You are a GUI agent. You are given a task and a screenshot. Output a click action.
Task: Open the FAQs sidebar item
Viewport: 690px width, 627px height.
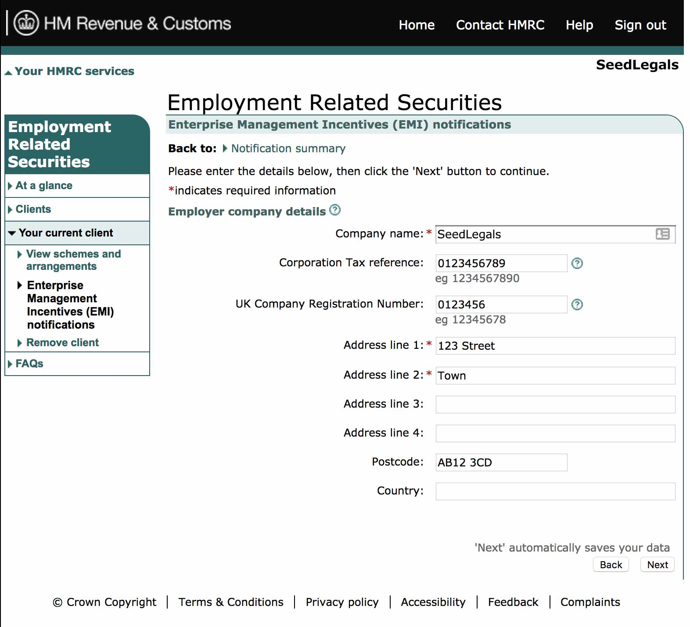pos(29,364)
